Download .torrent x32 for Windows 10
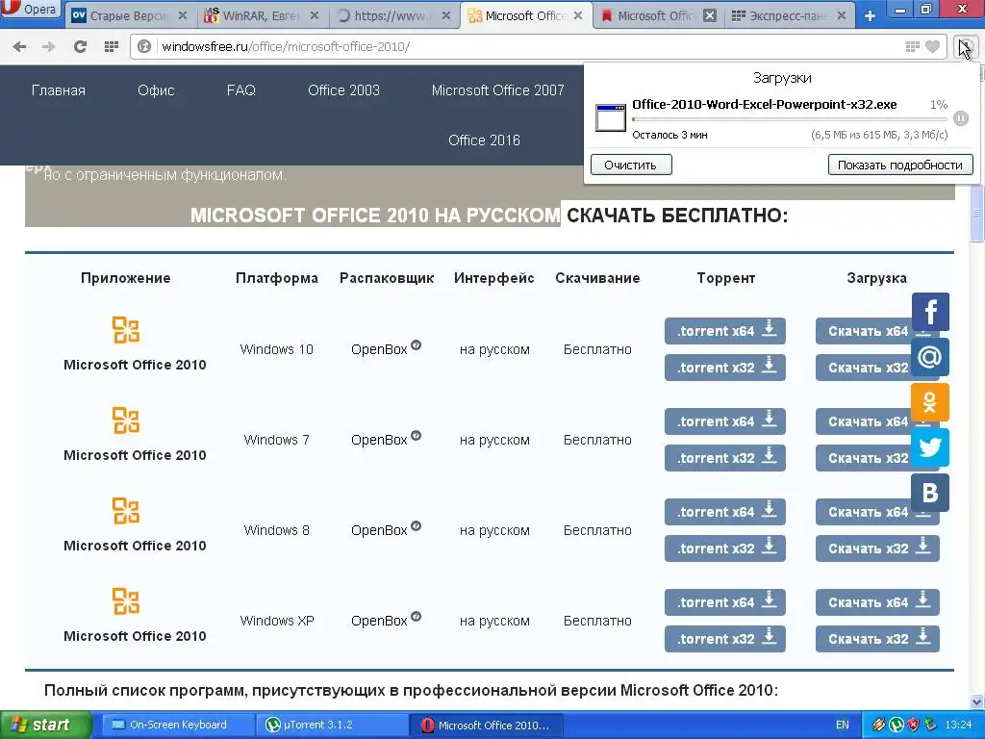985x739 pixels. pos(725,368)
